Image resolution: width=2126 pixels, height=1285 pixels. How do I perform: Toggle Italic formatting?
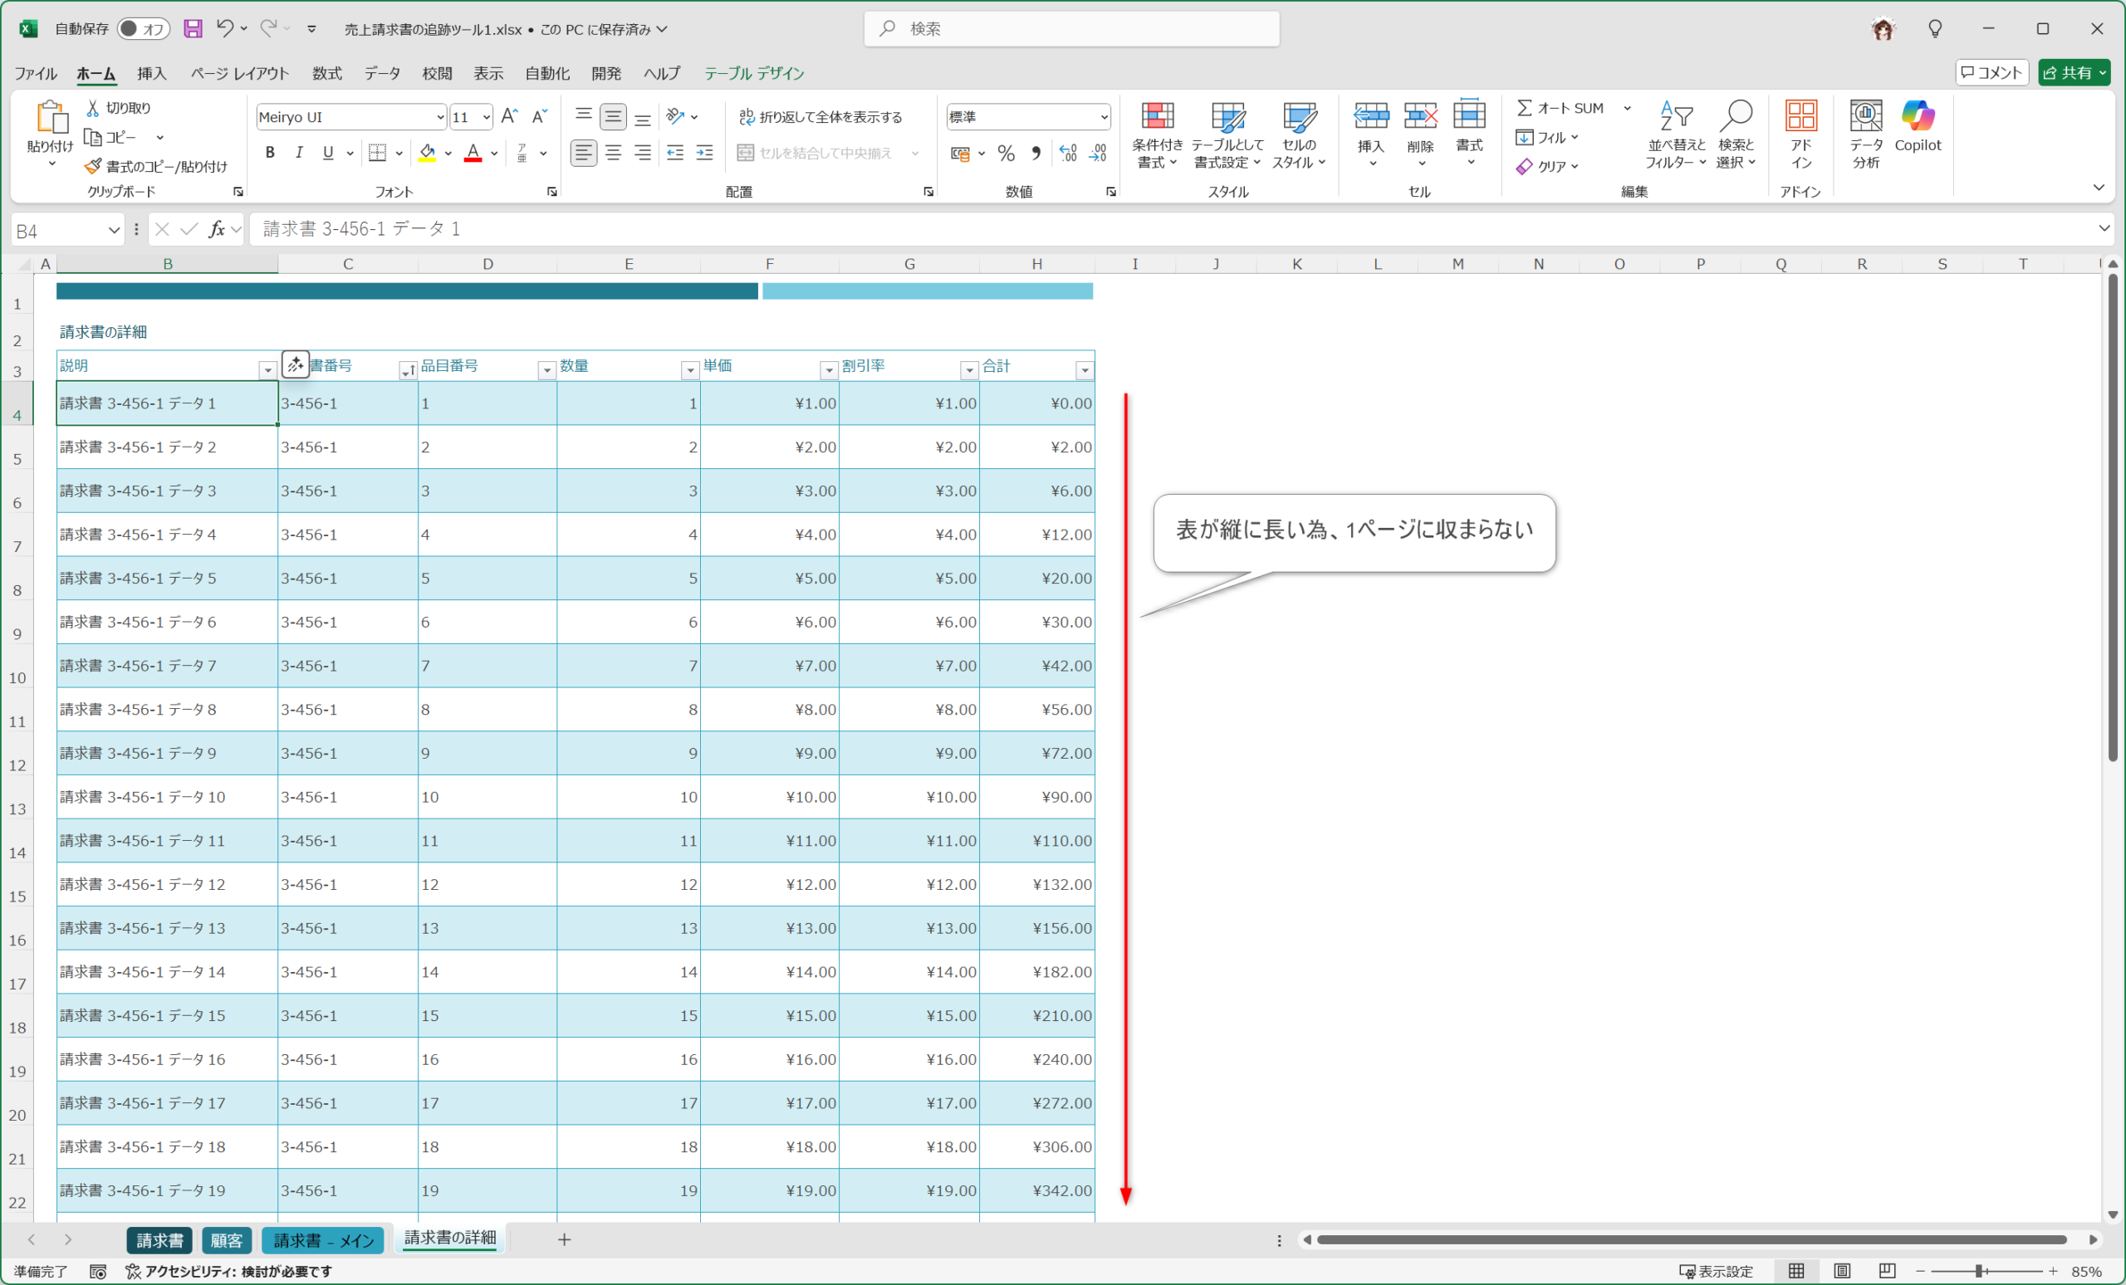coord(298,153)
